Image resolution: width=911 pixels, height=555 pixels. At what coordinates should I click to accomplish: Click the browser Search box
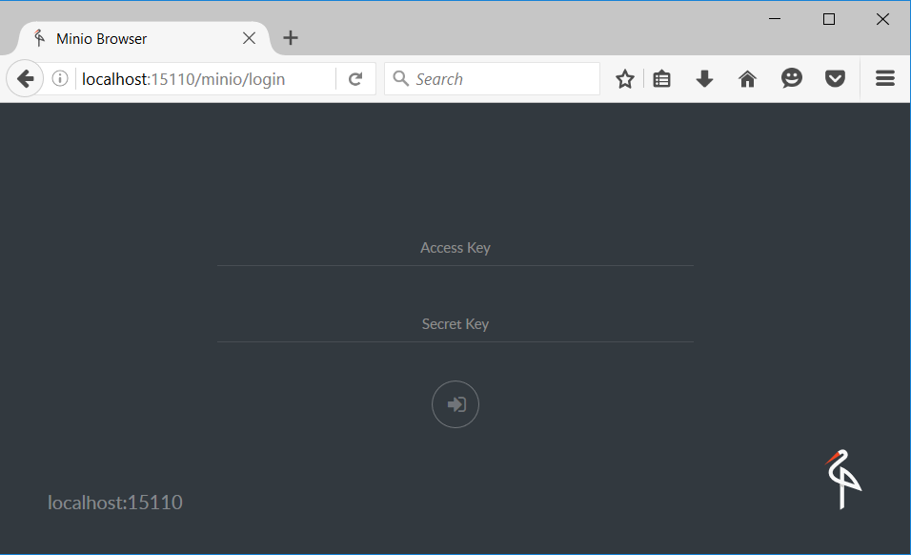[x=492, y=78]
